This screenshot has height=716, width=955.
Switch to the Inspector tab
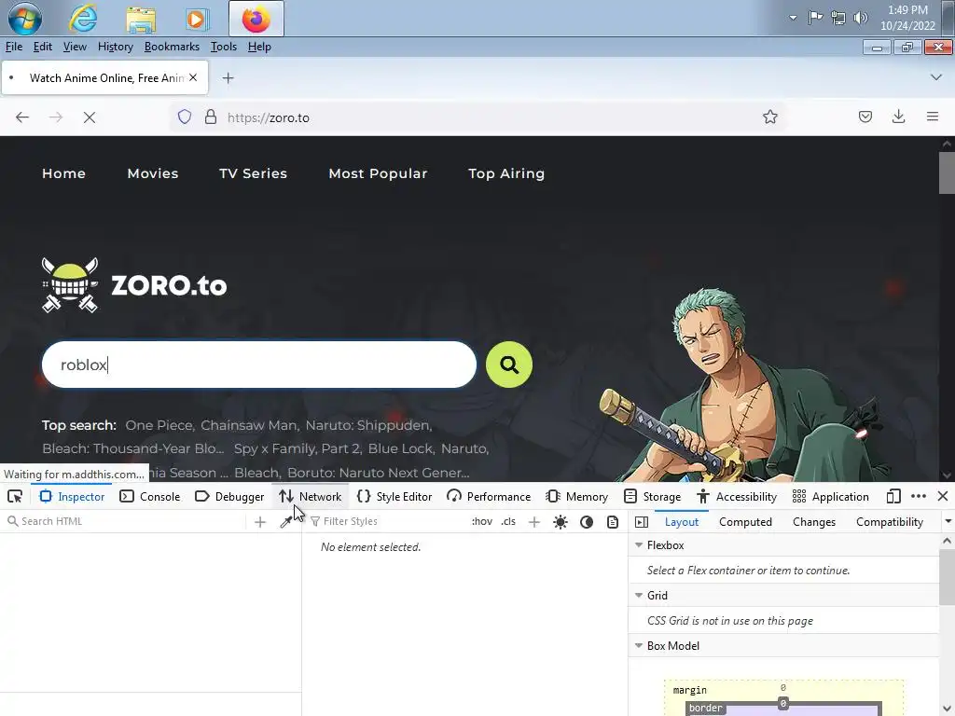click(x=72, y=497)
